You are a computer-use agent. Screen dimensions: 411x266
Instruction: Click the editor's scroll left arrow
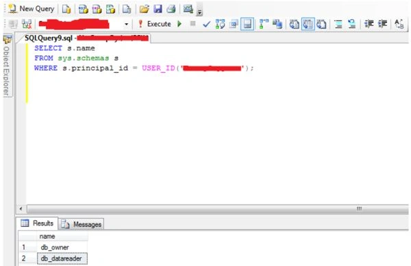(x=21, y=209)
